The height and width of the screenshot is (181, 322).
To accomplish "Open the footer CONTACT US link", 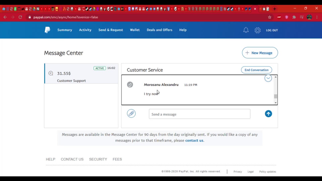I will (72, 159).
